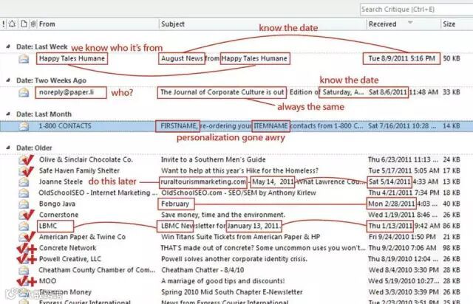Image resolution: width=473 pixels, height=304 pixels.
Task: Sort by the Size column header
Action: tap(449, 24)
